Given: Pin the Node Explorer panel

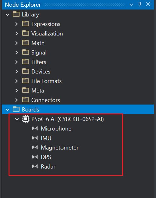Looking at the screenshot, I should (140, 4).
